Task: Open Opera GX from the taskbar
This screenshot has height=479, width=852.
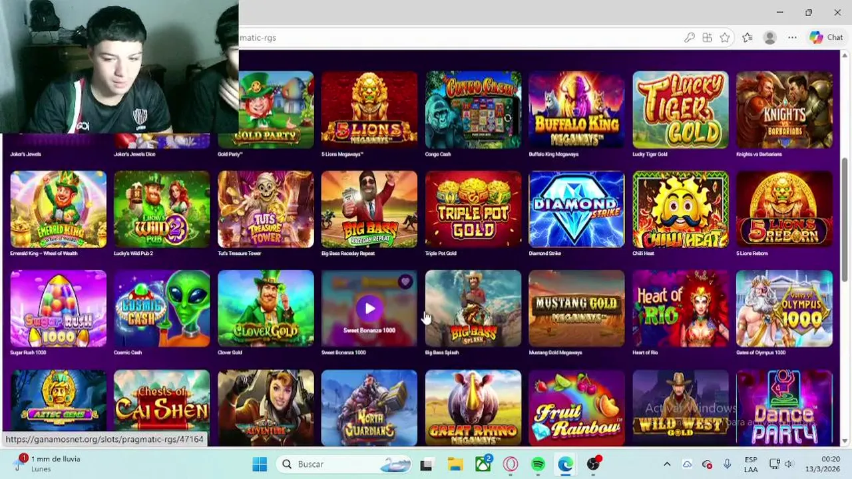Action: pos(511,464)
